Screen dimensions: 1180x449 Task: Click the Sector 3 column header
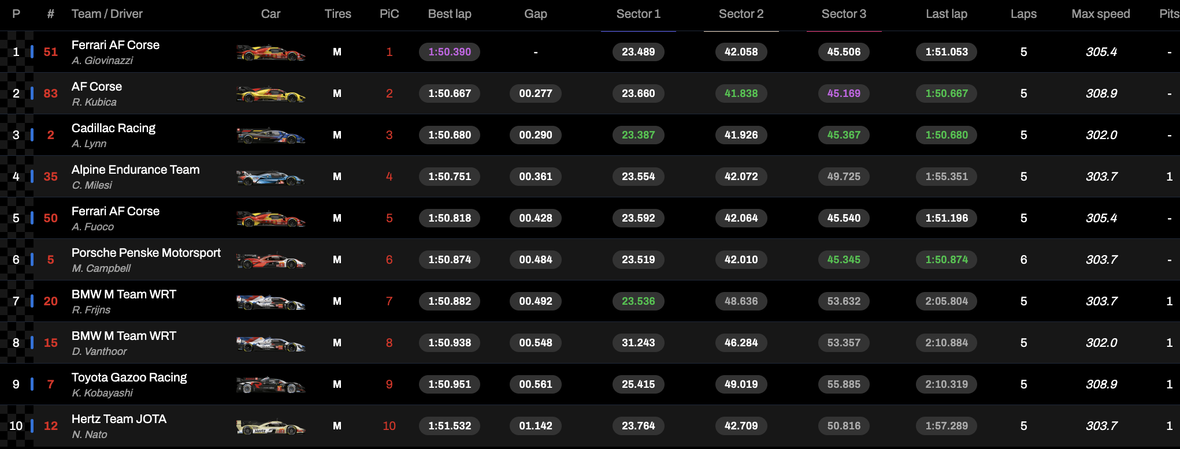click(x=844, y=14)
